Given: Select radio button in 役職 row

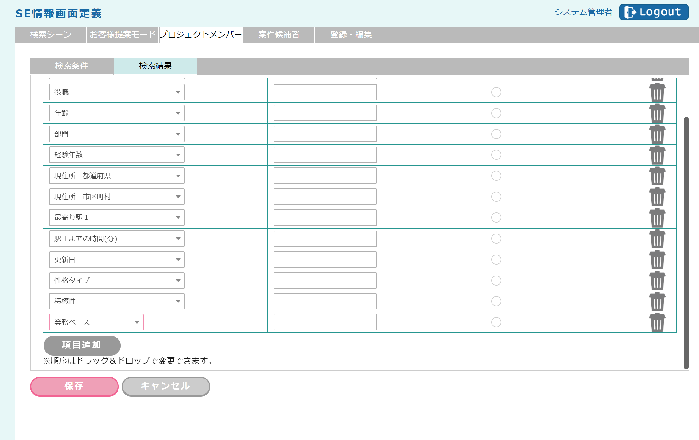Looking at the screenshot, I should [x=496, y=92].
